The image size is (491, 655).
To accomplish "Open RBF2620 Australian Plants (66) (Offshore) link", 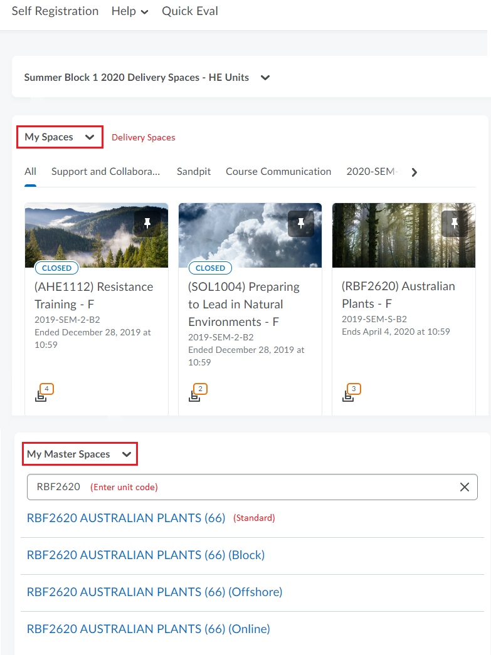I will pyautogui.click(x=155, y=592).
